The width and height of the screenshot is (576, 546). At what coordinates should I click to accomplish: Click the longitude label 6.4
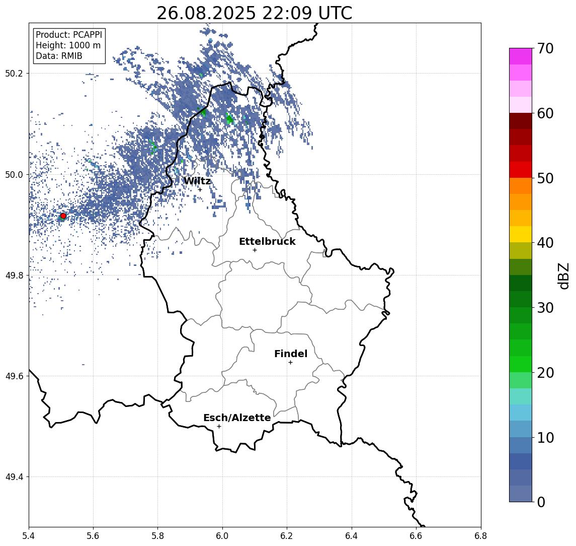352,536
